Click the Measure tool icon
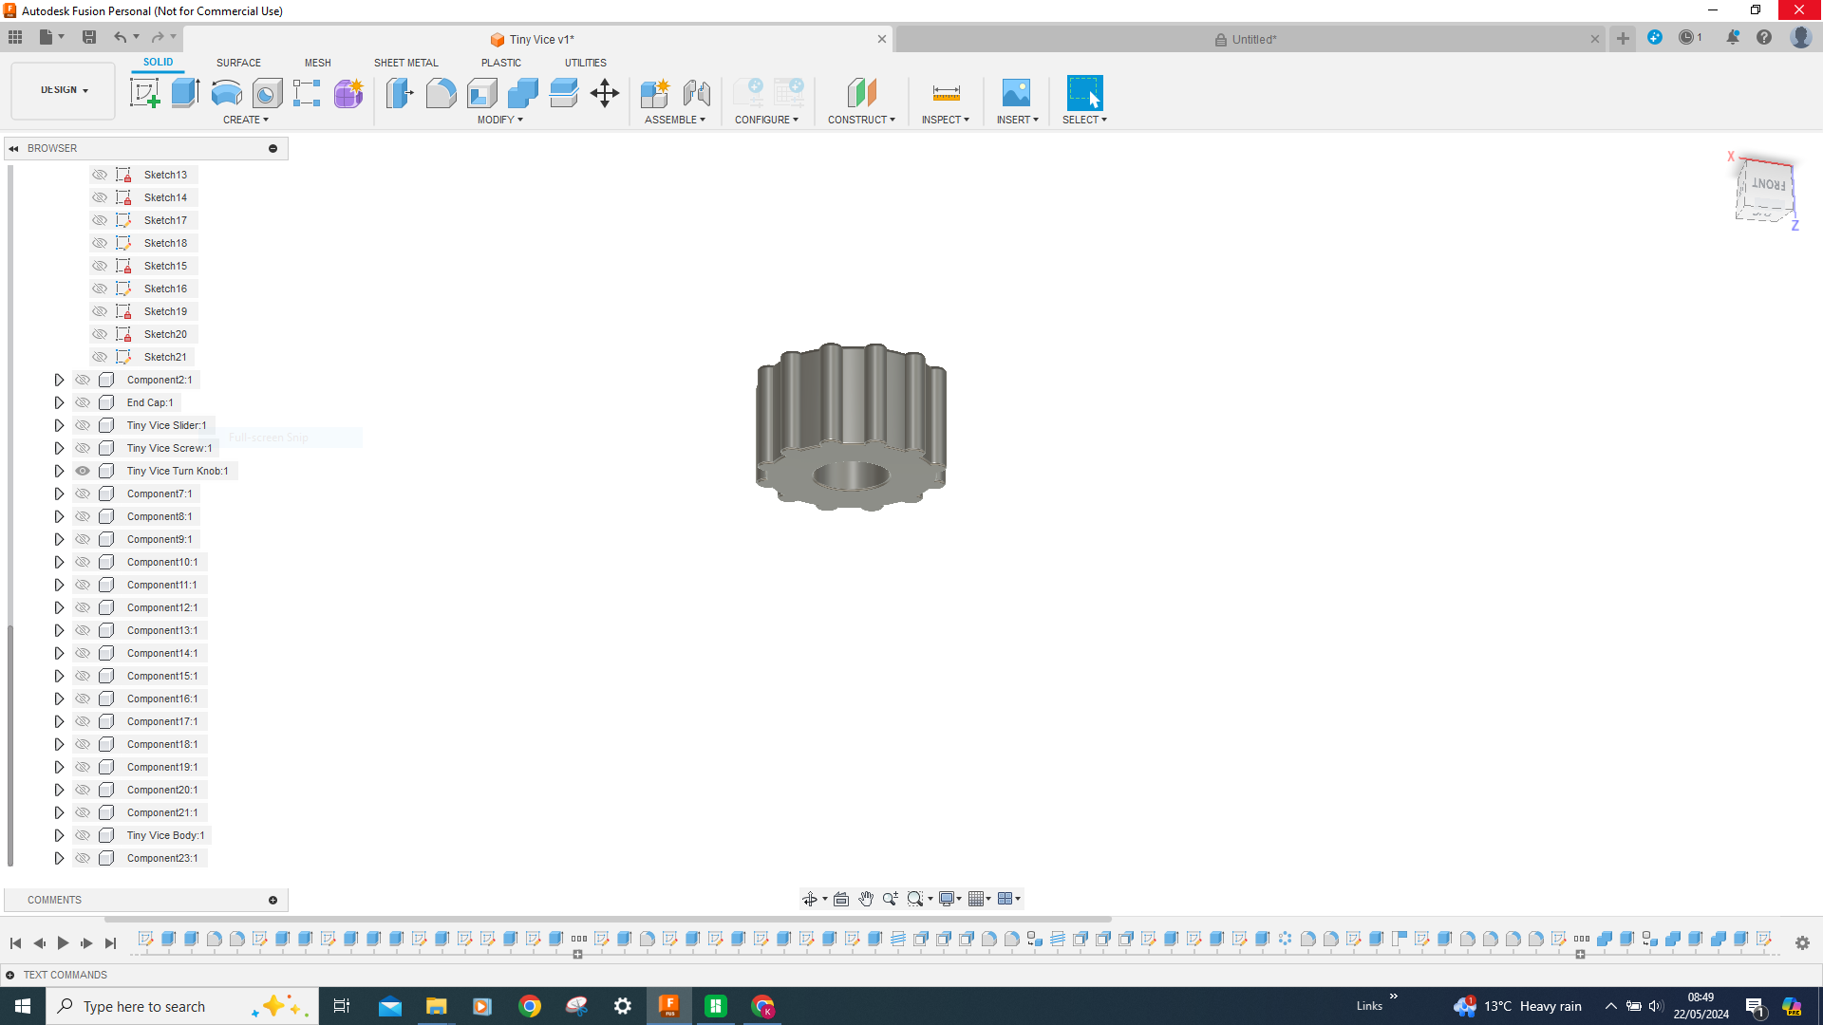The width and height of the screenshot is (1823, 1025). point(946,93)
